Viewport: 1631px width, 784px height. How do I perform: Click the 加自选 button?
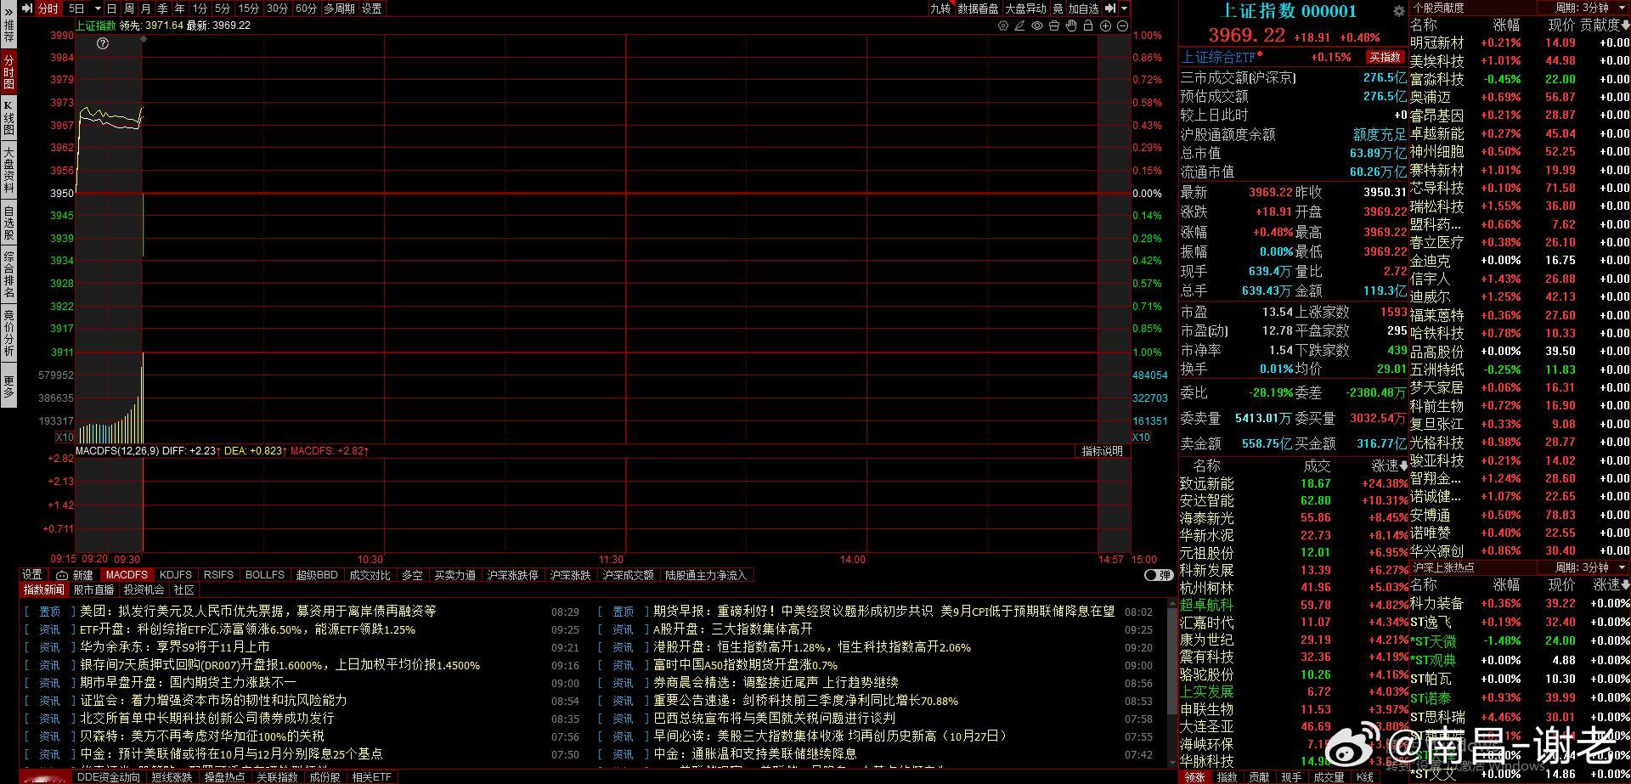pyautogui.click(x=1084, y=8)
